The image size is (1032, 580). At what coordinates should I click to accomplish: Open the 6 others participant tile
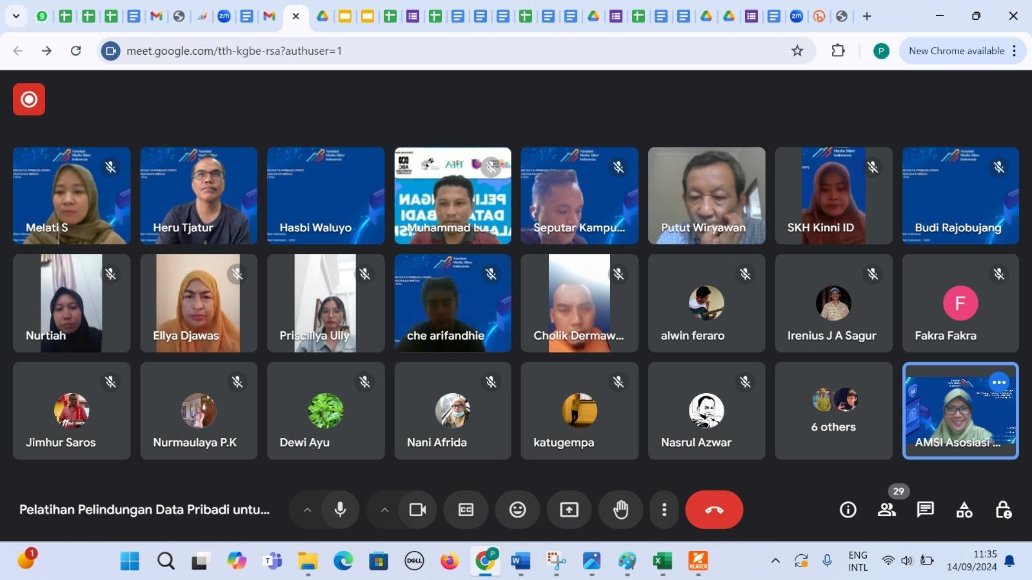tap(833, 411)
